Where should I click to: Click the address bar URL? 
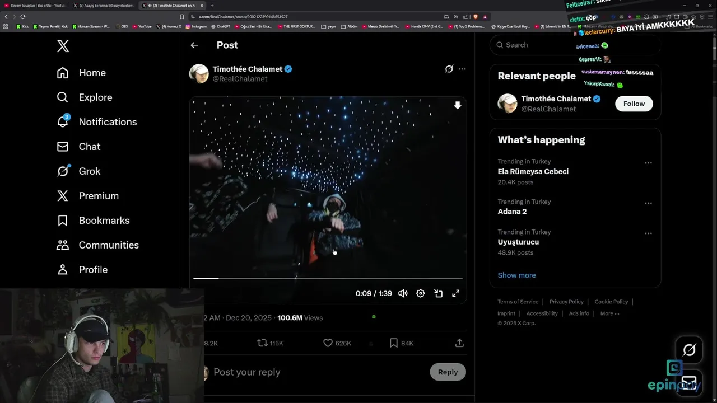(x=243, y=17)
